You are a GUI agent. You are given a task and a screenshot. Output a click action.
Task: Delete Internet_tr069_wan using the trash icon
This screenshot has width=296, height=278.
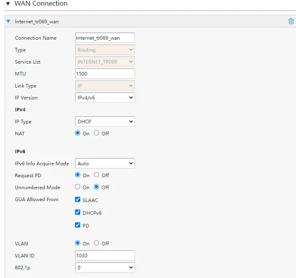tap(291, 21)
